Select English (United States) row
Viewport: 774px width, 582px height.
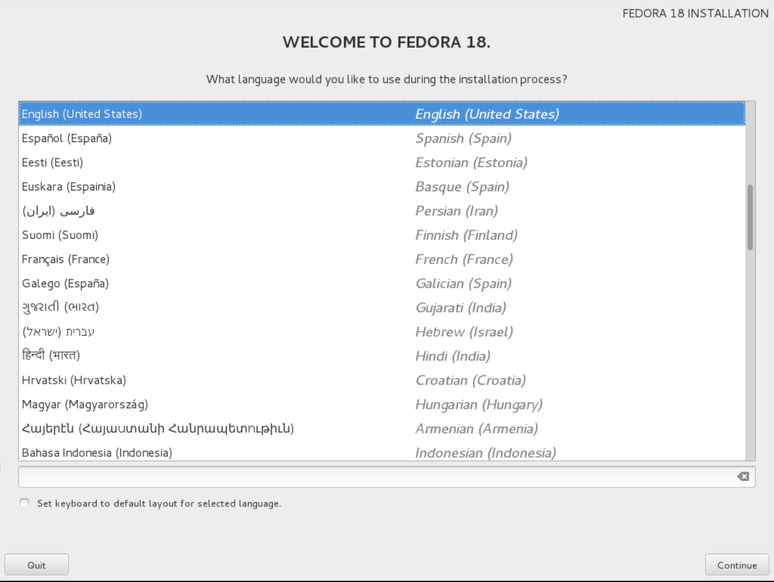382,114
